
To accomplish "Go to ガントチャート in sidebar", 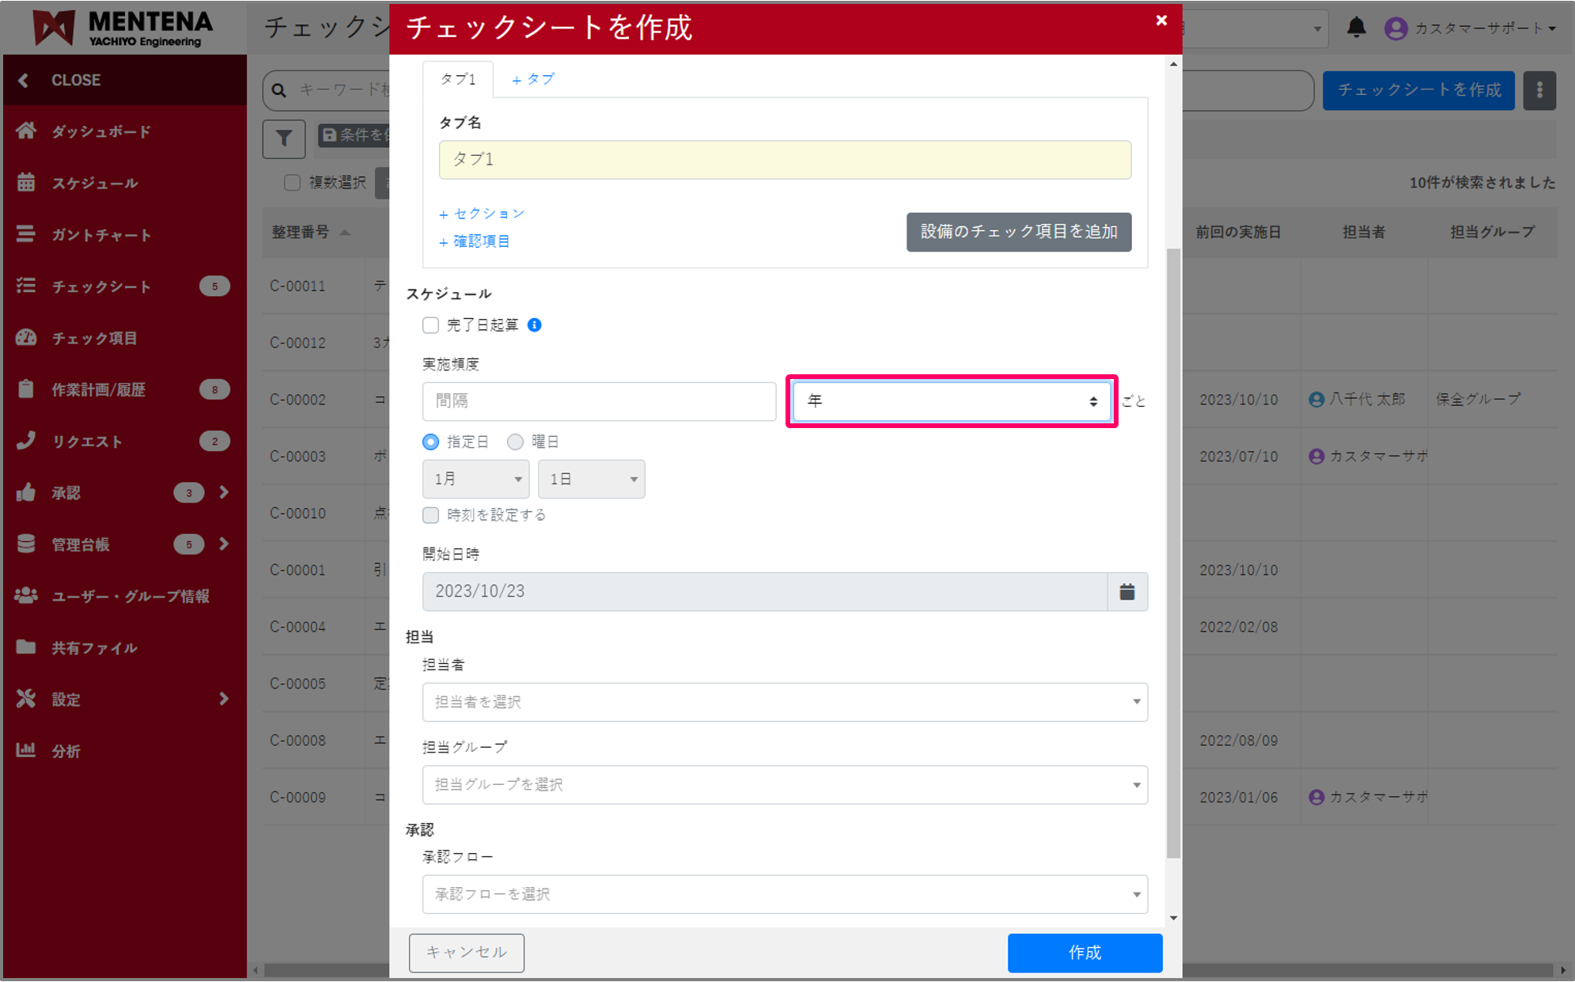I will [x=100, y=235].
